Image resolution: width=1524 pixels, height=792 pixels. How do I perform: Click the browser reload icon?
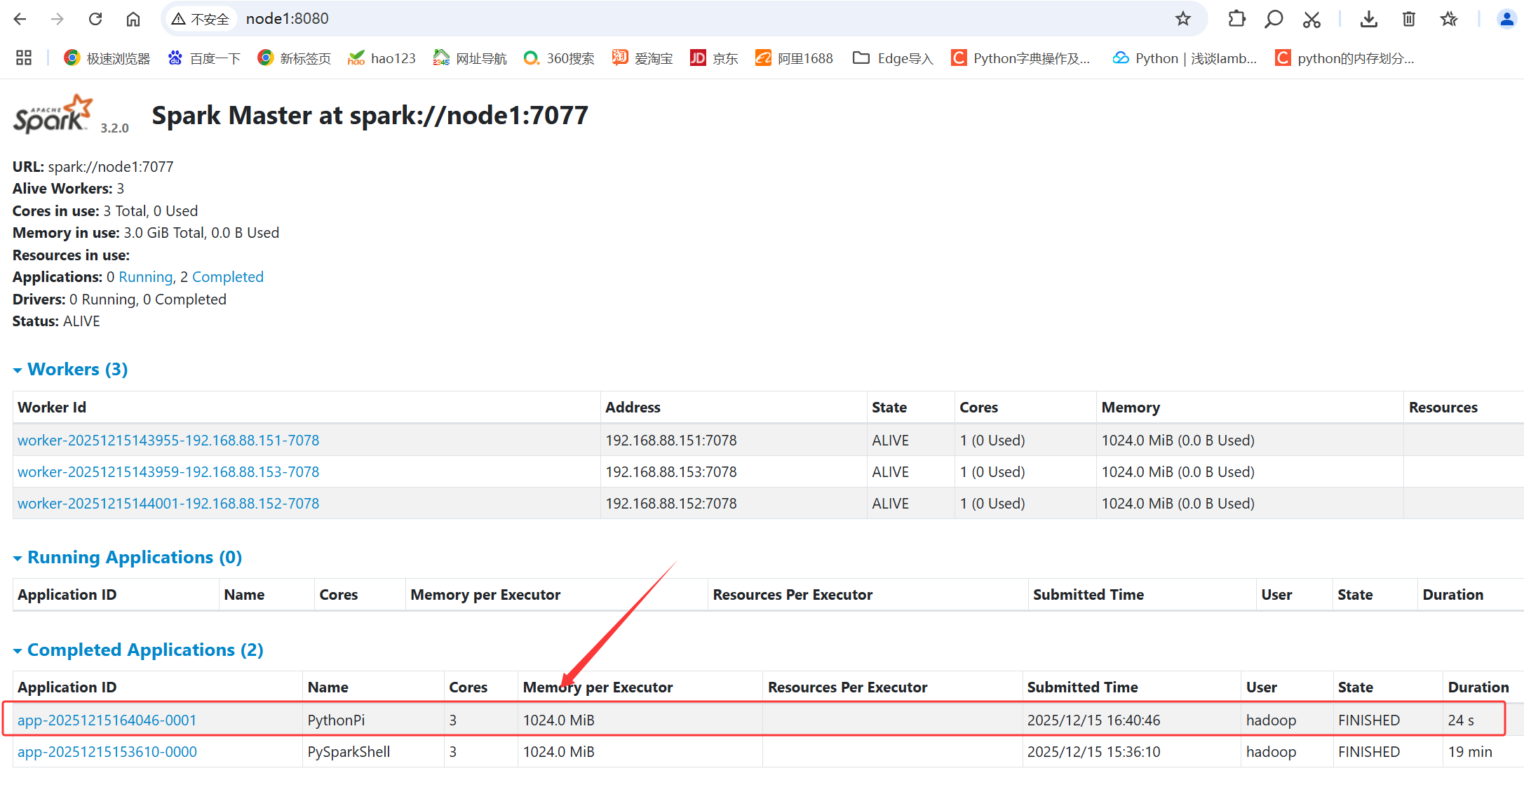95,19
